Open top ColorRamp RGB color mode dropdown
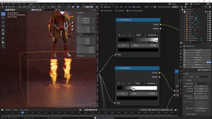The image size is (212, 119). coord(141,35)
